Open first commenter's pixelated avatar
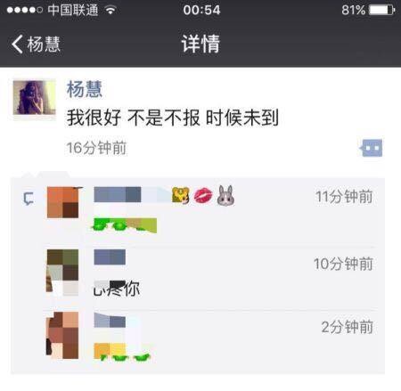 click(x=63, y=202)
